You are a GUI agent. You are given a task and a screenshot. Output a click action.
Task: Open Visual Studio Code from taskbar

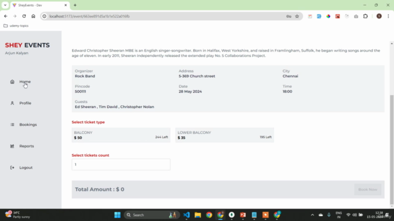[x=186, y=215]
